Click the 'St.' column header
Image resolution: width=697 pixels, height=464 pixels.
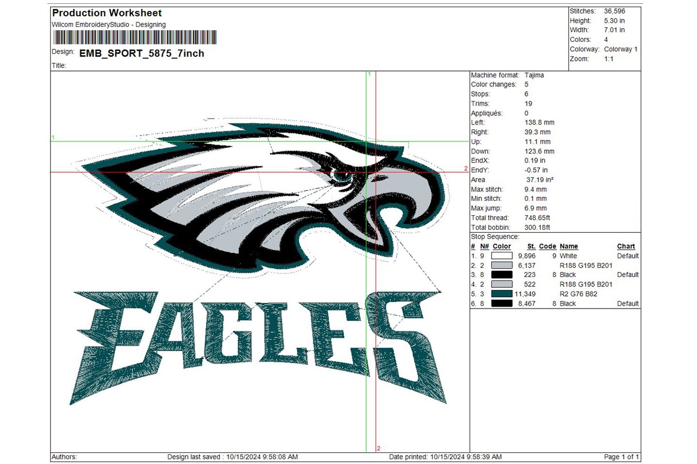click(x=531, y=246)
